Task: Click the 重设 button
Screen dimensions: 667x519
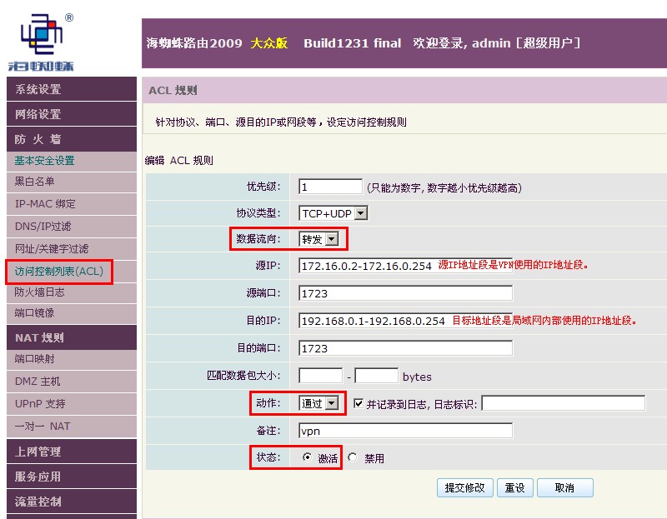Action: [515, 487]
